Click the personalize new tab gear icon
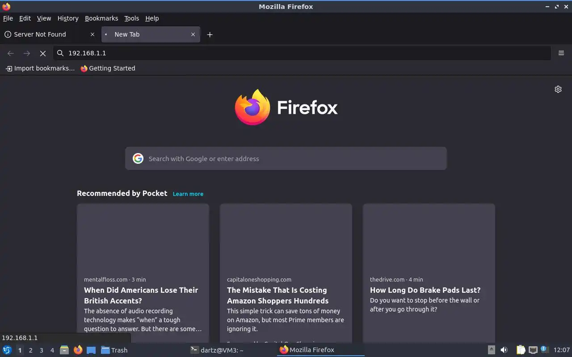This screenshot has height=357, width=572. point(558,89)
